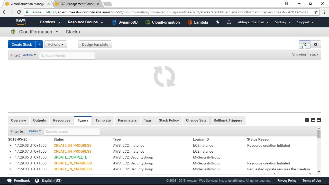The height and width of the screenshot is (185, 329).
Task: Click the Design template button
Action: pos(95,44)
